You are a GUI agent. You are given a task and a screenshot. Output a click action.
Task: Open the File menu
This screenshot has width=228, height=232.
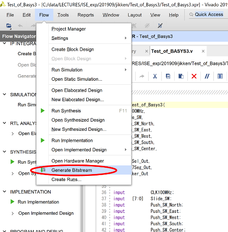point(10,15)
